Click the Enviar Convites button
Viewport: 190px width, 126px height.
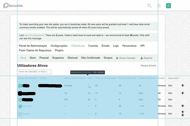126,58
